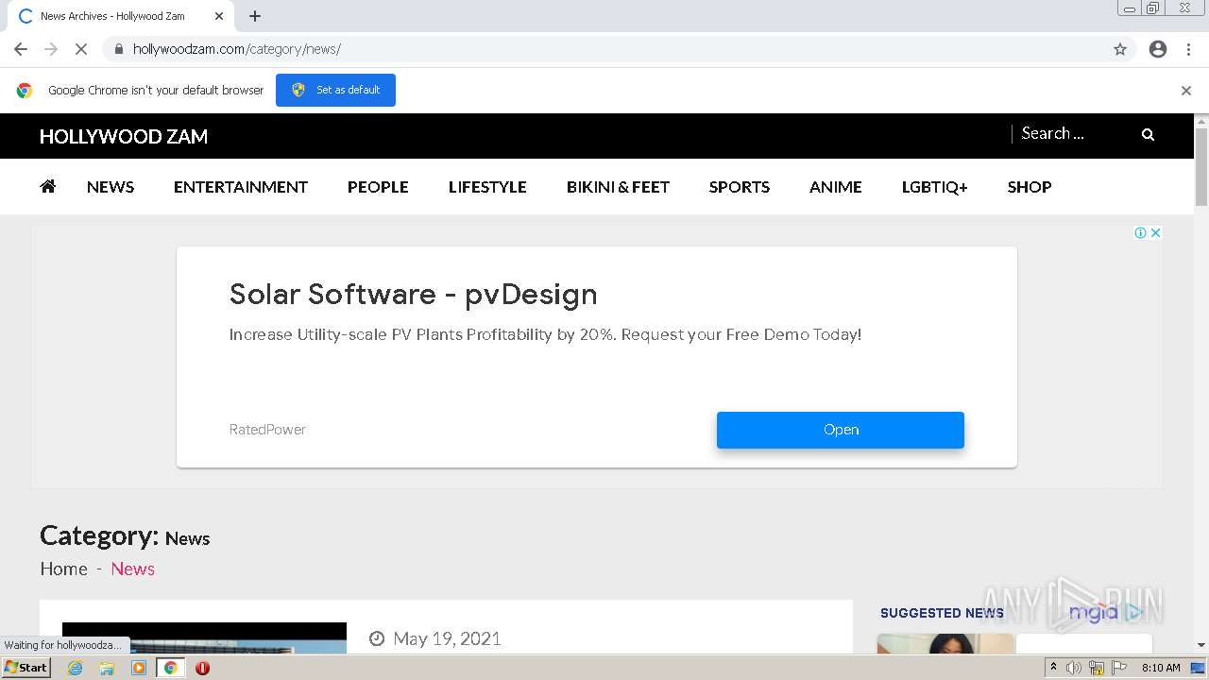Open the BIKINI & FEET menu item
This screenshot has height=680, width=1209.
tap(618, 187)
